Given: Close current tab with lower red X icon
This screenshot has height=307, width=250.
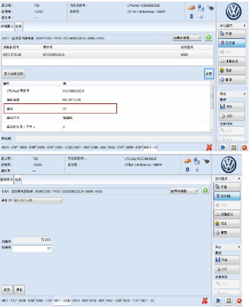Looking at the screenshot, I should pyautogui.click(x=205, y=301).
